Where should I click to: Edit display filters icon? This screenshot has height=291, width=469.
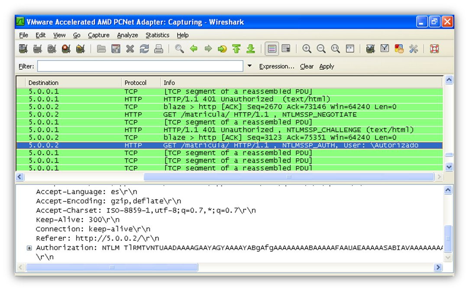click(x=385, y=49)
